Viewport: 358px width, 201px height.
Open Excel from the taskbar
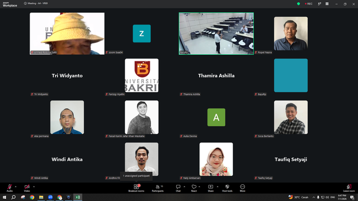[78, 197]
